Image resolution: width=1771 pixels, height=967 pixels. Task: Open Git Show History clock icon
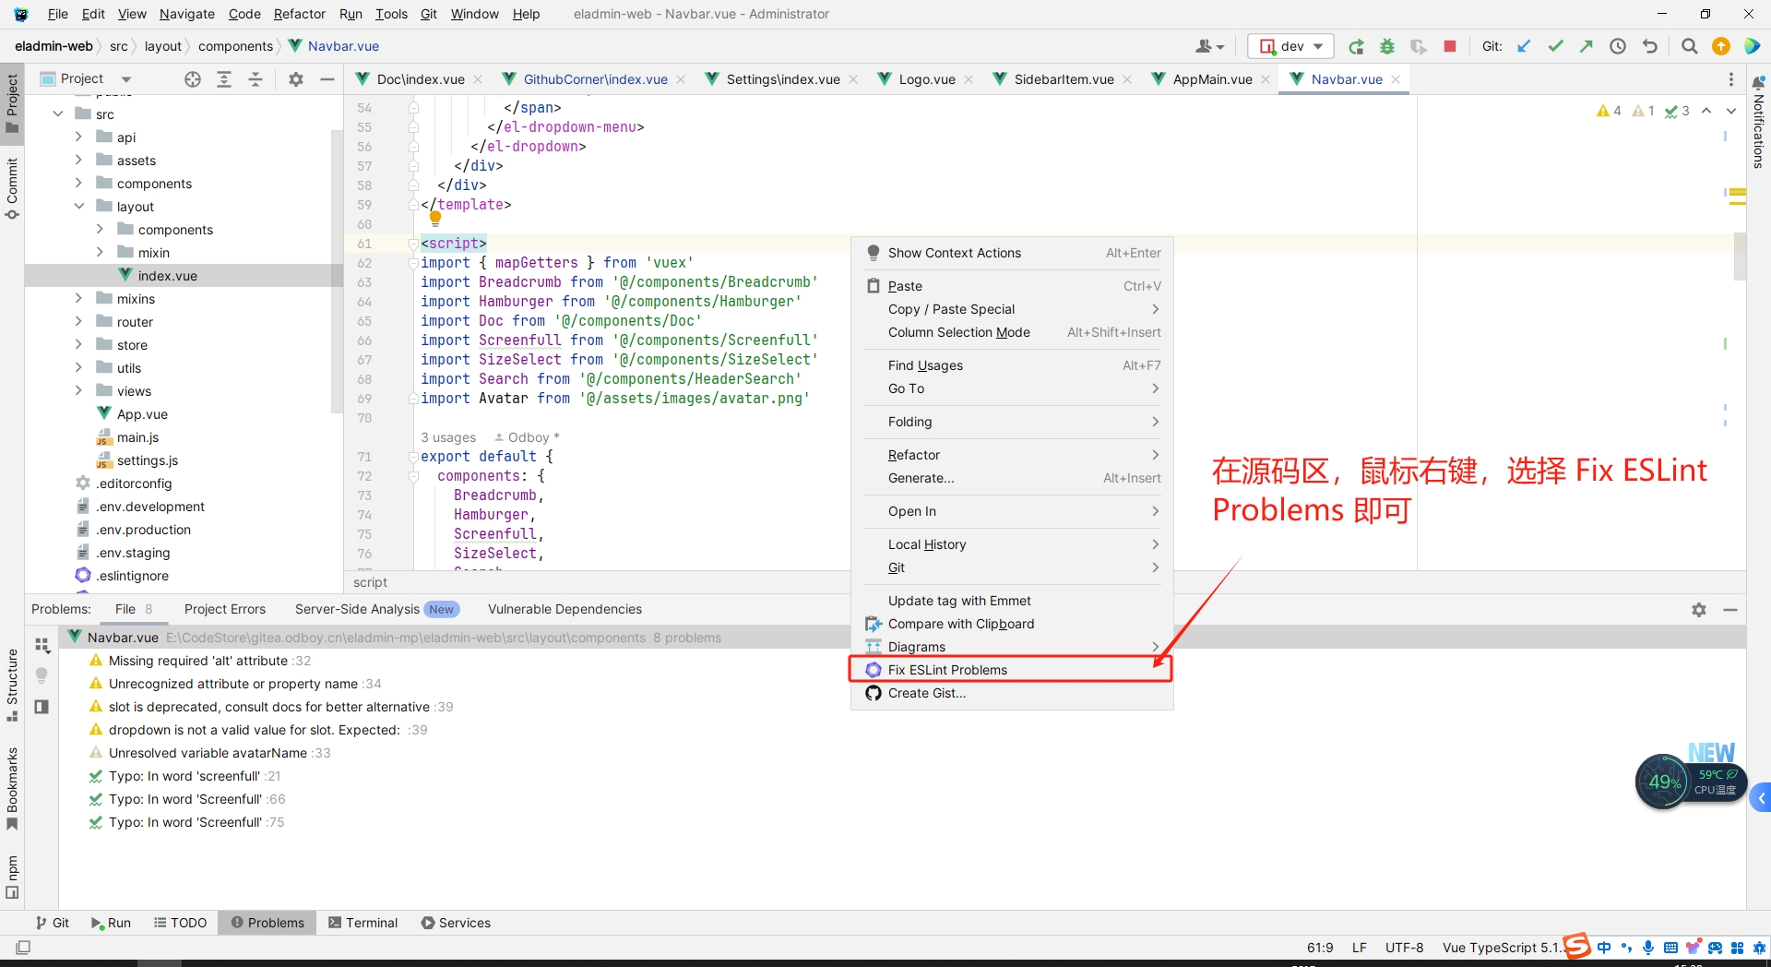coord(1618,46)
